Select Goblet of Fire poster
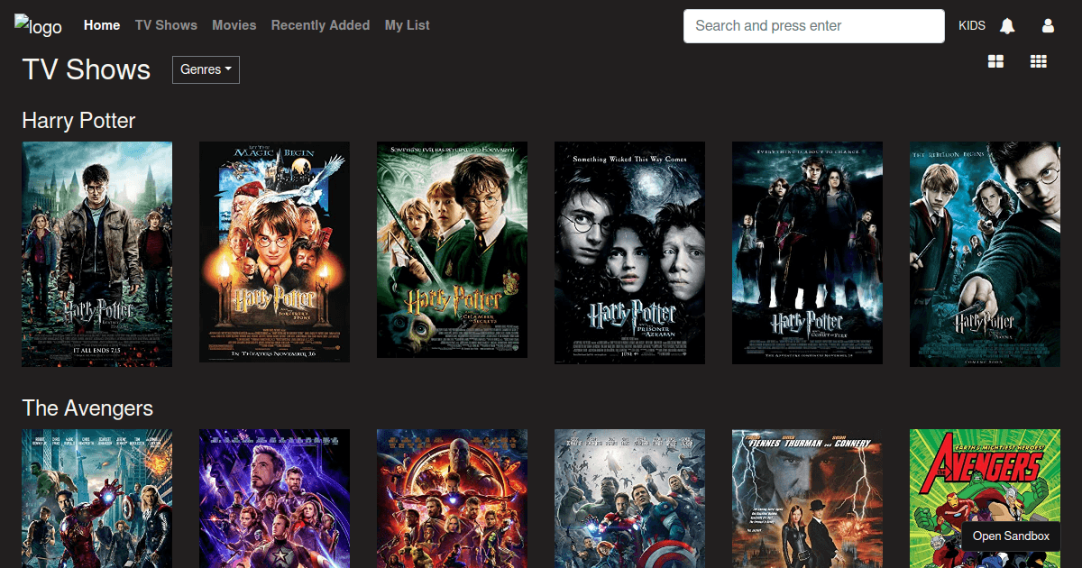This screenshot has height=568, width=1082. [x=807, y=253]
